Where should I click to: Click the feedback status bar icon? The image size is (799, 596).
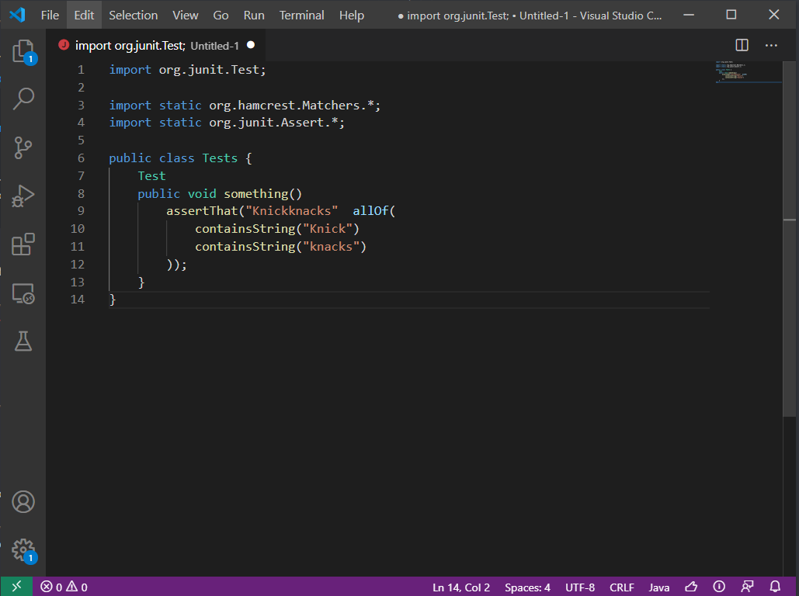pyautogui.click(x=747, y=587)
